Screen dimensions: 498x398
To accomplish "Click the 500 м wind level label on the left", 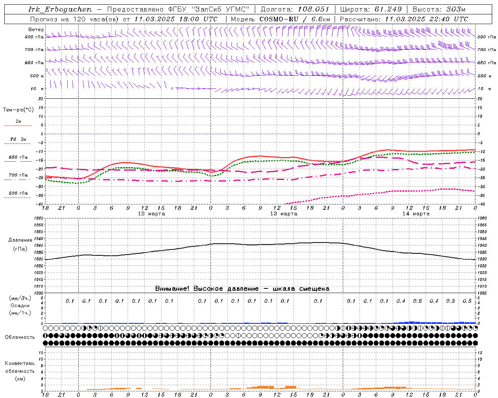I will tap(37, 76).
